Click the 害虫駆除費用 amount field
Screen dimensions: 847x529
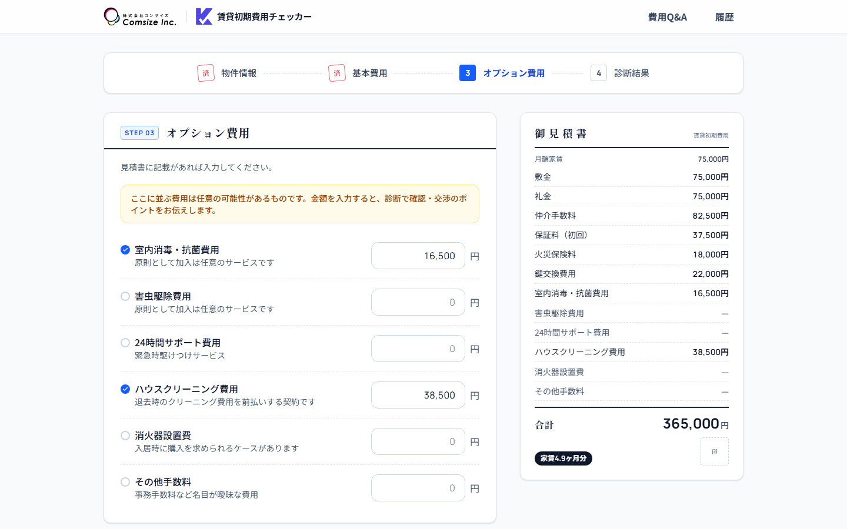point(418,302)
